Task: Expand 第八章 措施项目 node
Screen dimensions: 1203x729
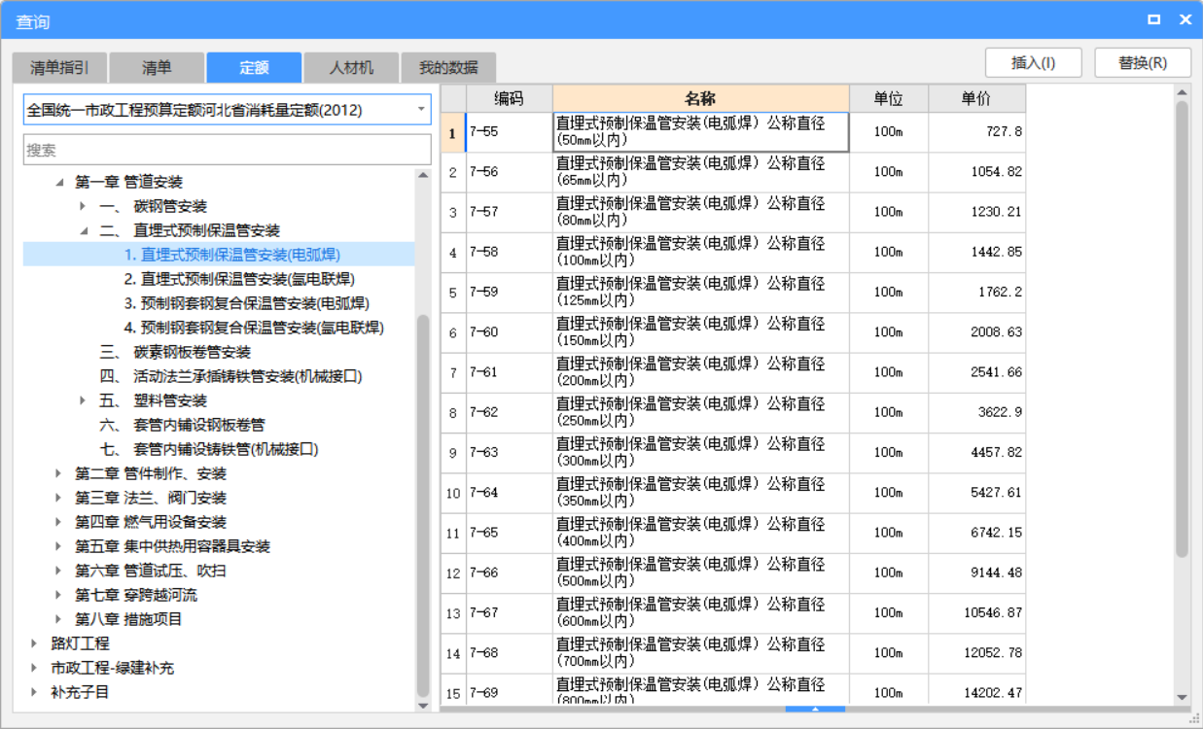Action: pyautogui.click(x=58, y=619)
